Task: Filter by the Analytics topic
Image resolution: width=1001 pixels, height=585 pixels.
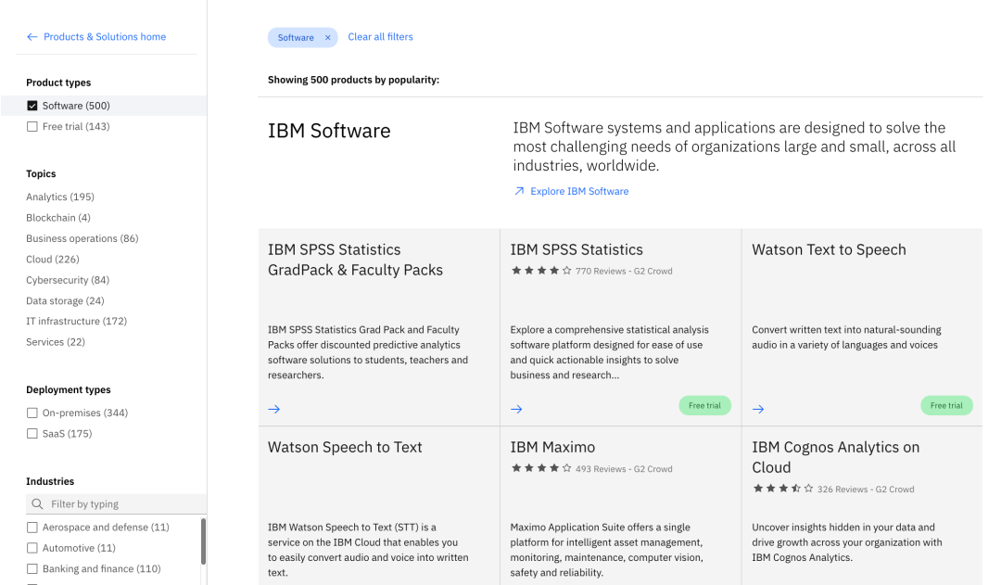Action: click(60, 197)
